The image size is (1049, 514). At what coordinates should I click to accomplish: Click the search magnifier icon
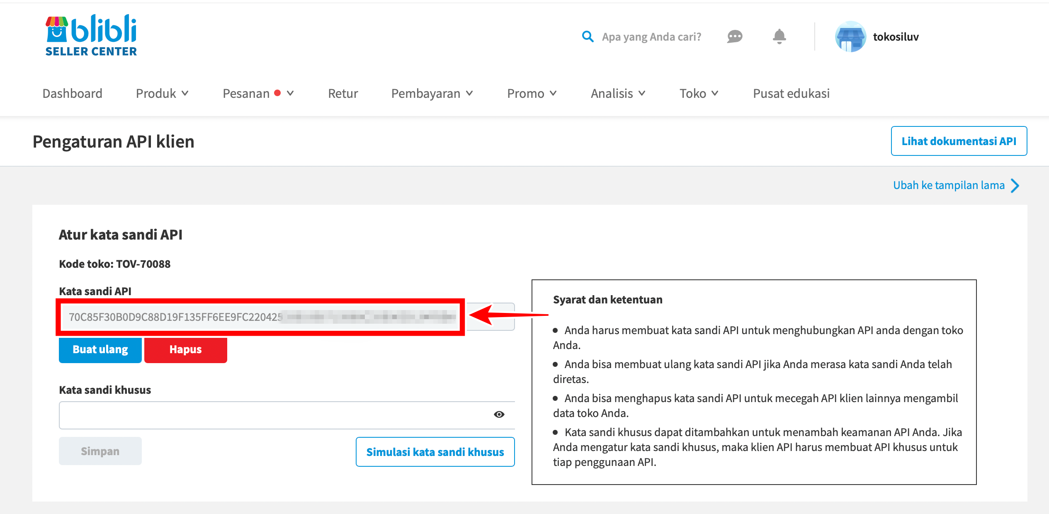pyautogui.click(x=587, y=36)
